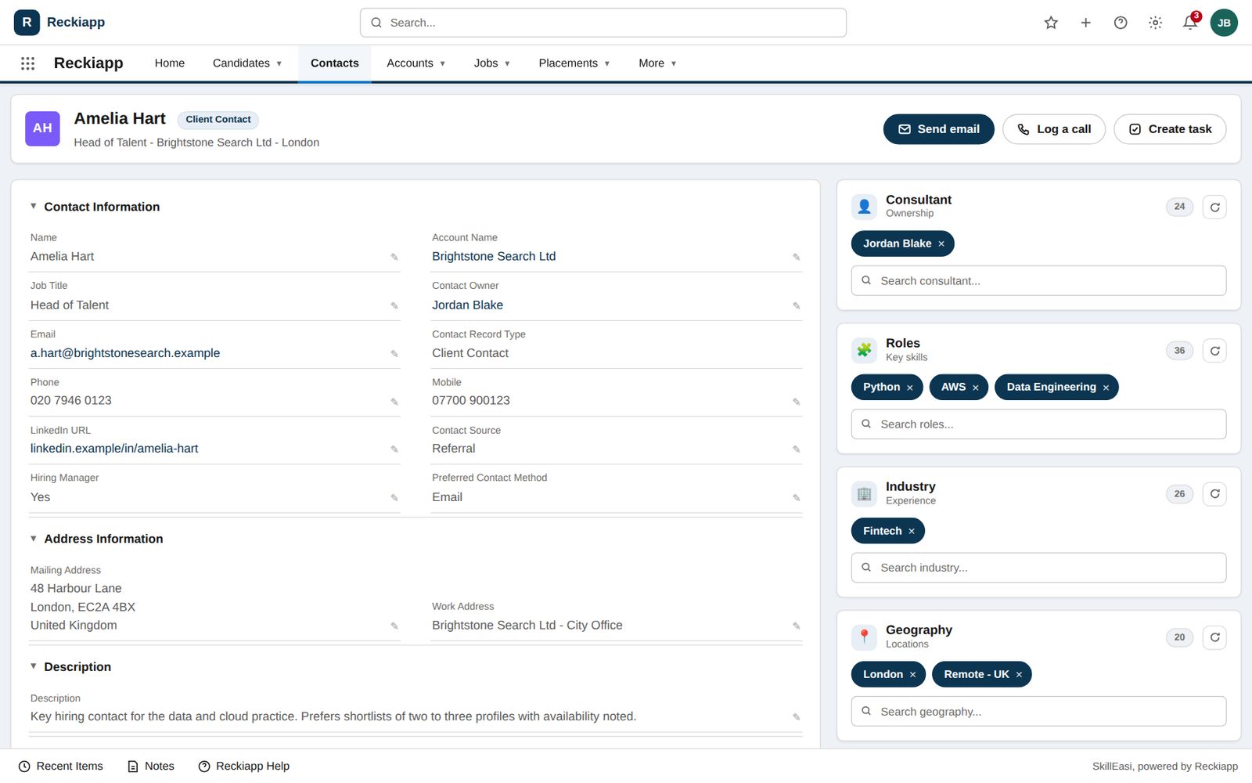This screenshot has width=1252, height=783.
Task: Edit the Description pencil icon
Action: (797, 717)
